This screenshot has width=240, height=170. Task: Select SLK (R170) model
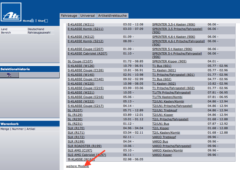76,128
